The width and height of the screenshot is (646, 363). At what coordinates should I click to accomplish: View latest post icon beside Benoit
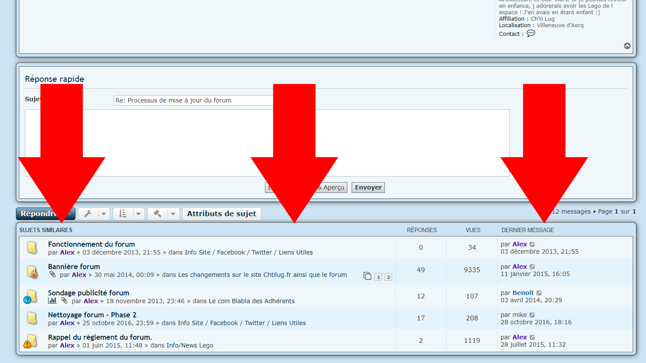pos(539,293)
